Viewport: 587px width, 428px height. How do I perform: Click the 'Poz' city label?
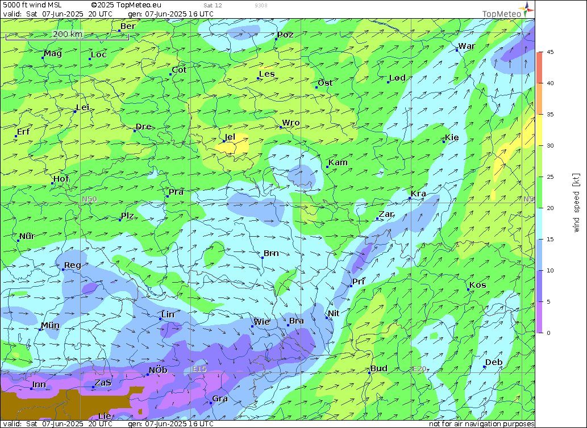285,35
